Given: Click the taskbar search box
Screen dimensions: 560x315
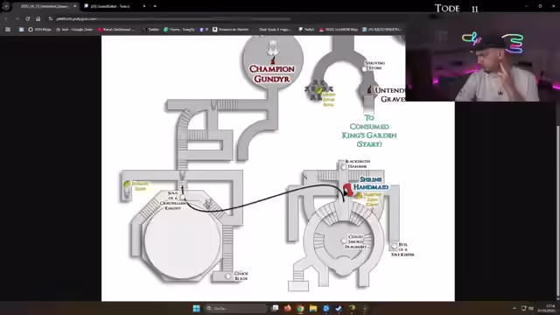Looking at the screenshot, I should (x=235, y=308).
